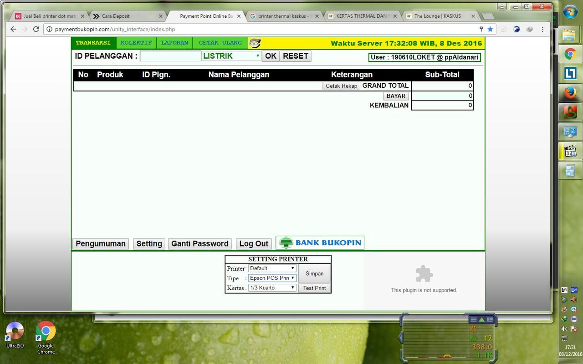The width and height of the screenshot is (583, 364).
Task: Click Ganti Password
Action: pyautogui.click(x=199, y=243)
